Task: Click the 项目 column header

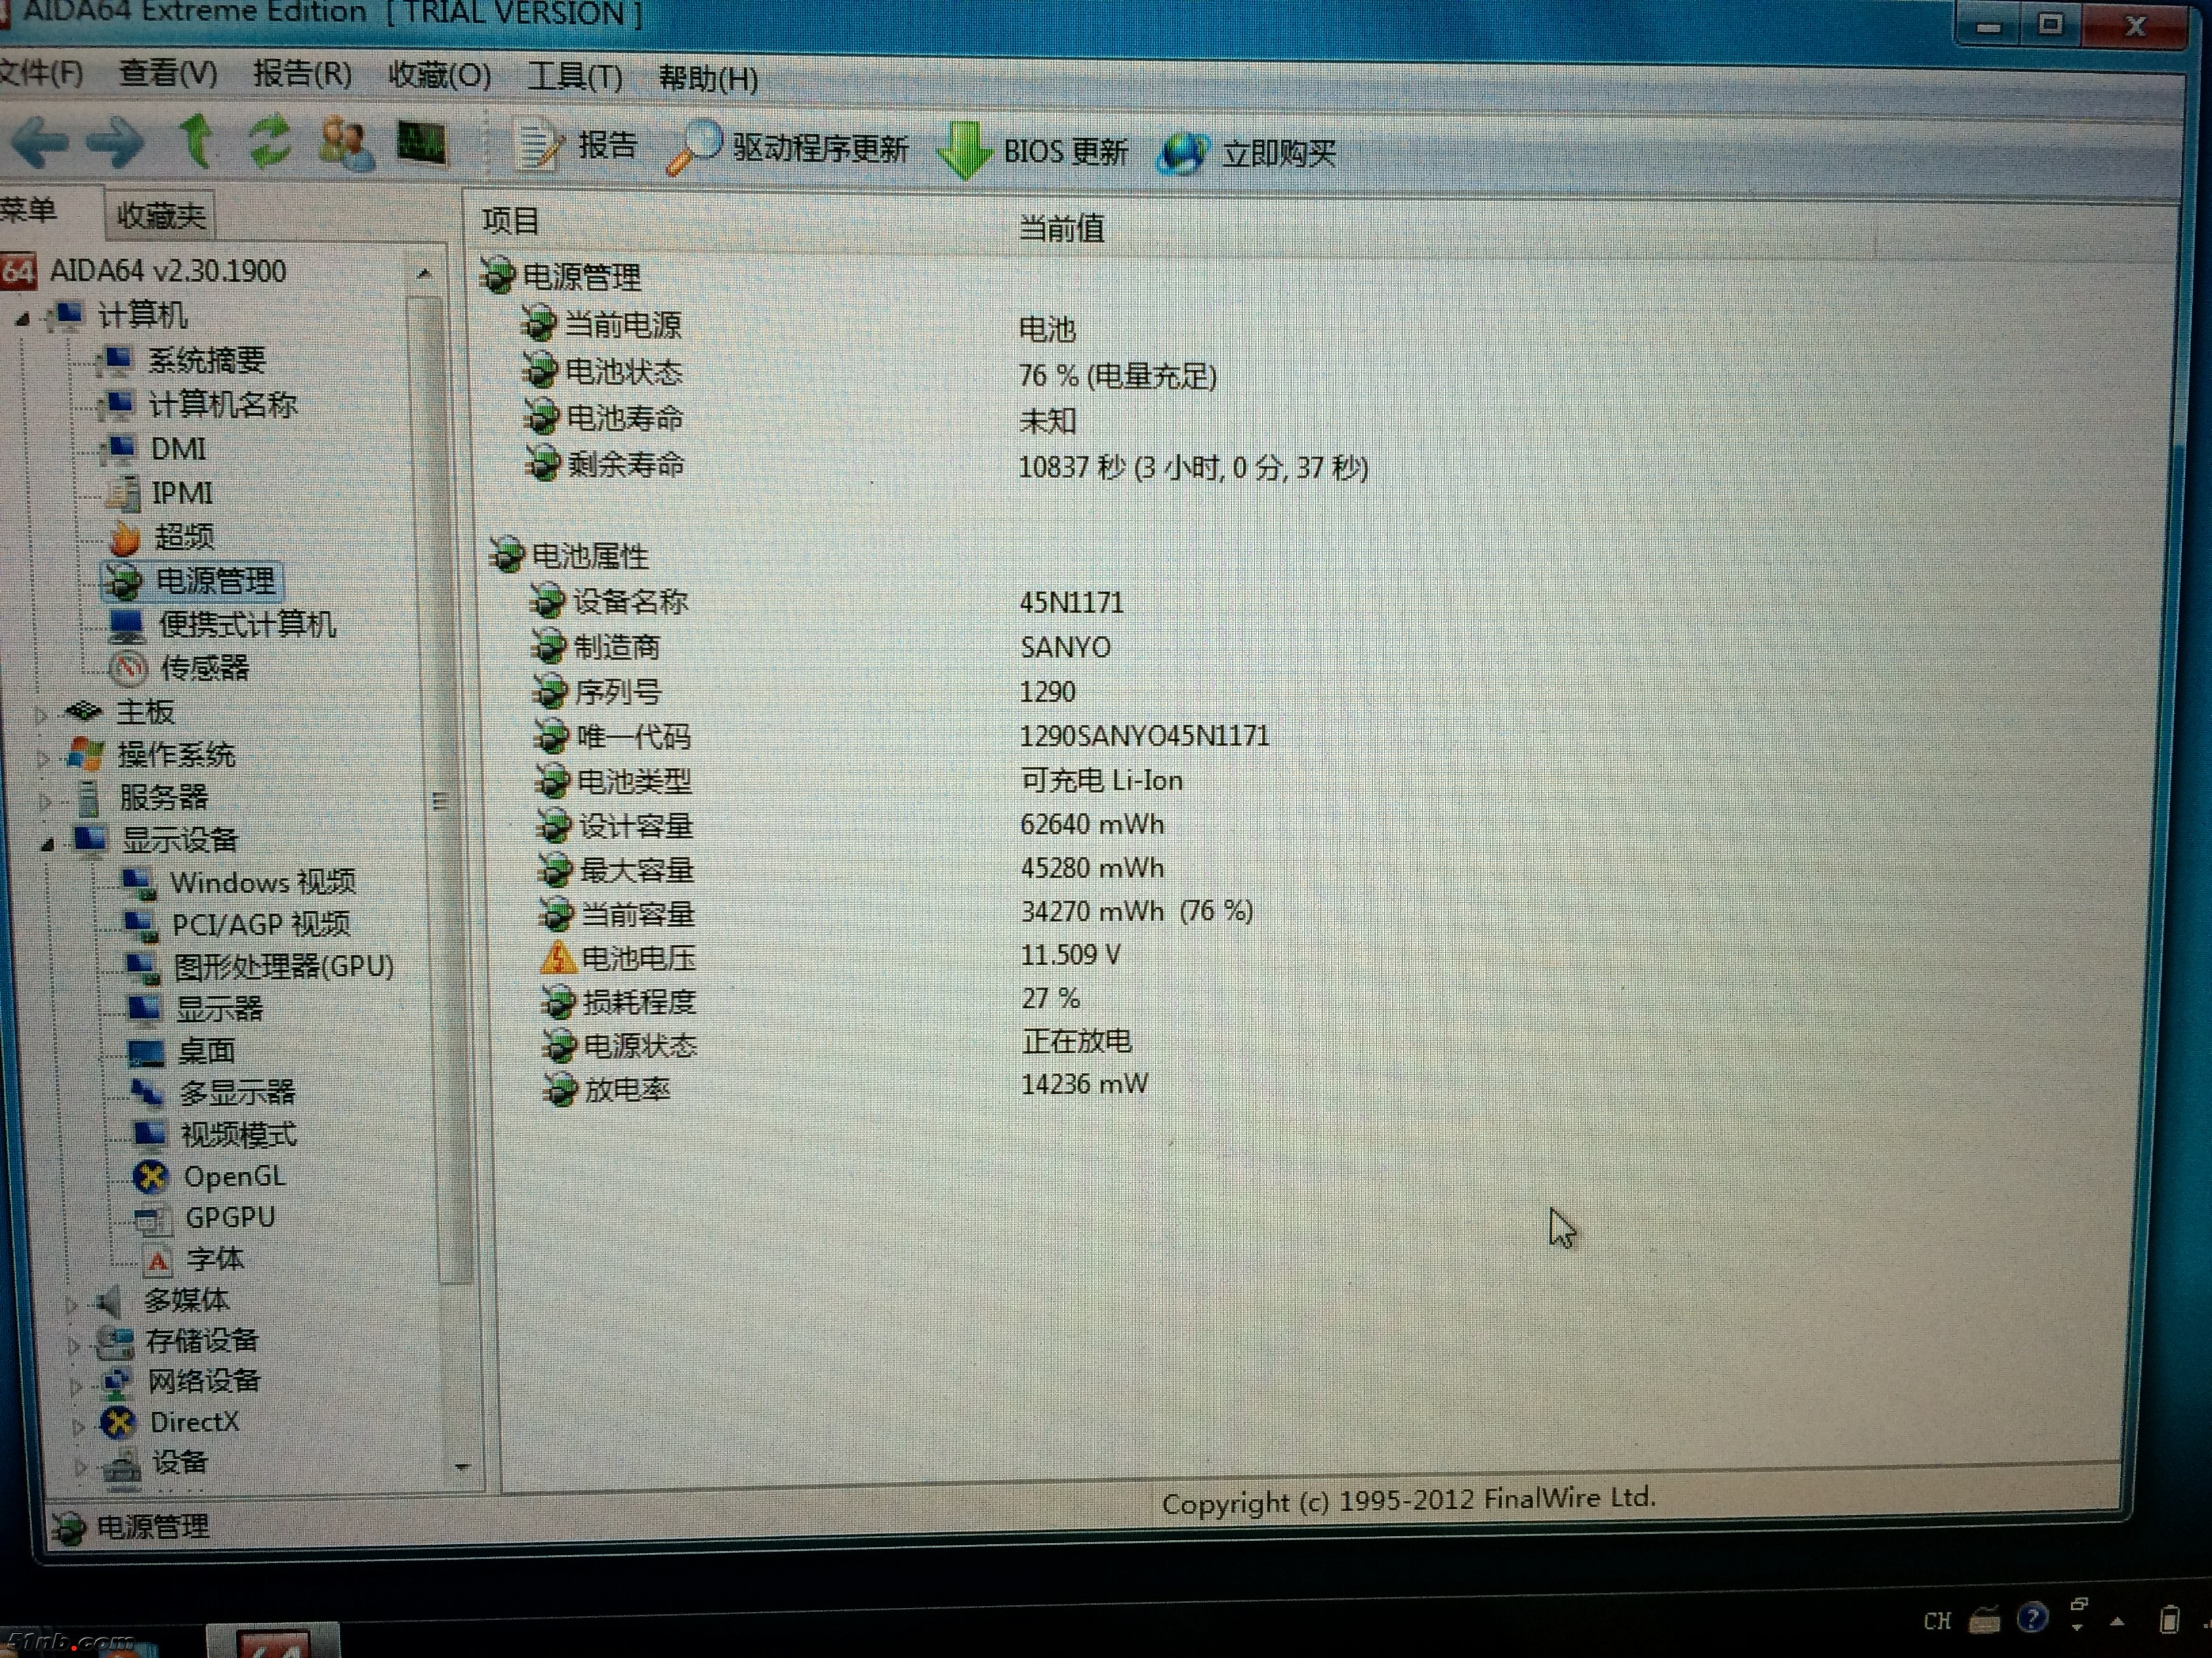Action: [x=510, y=221]
